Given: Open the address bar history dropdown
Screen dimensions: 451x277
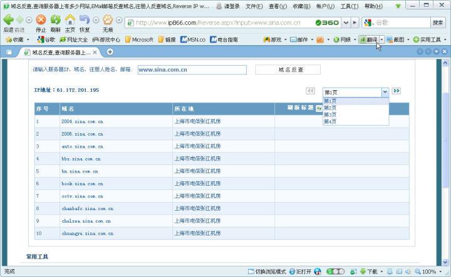Looking at the screenshot, I should 346,23.
